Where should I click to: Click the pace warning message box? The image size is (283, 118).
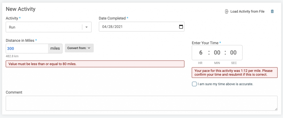(235, 72)
